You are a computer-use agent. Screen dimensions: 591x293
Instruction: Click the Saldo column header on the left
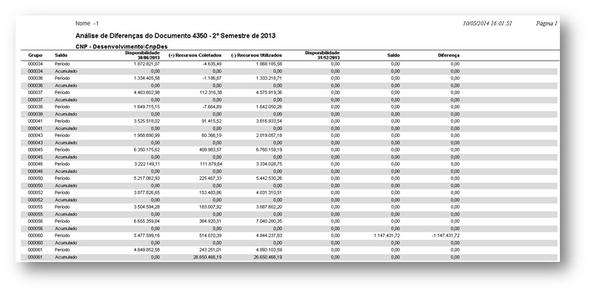[61, 55]
